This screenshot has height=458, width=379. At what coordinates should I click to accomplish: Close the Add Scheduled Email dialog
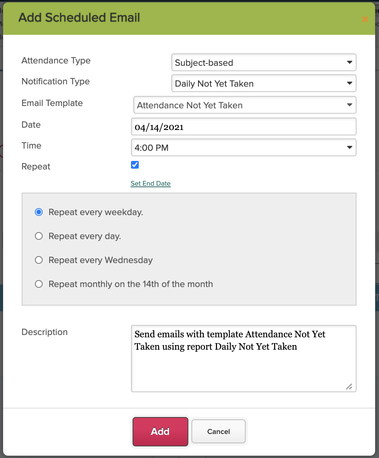click(365, 19)
